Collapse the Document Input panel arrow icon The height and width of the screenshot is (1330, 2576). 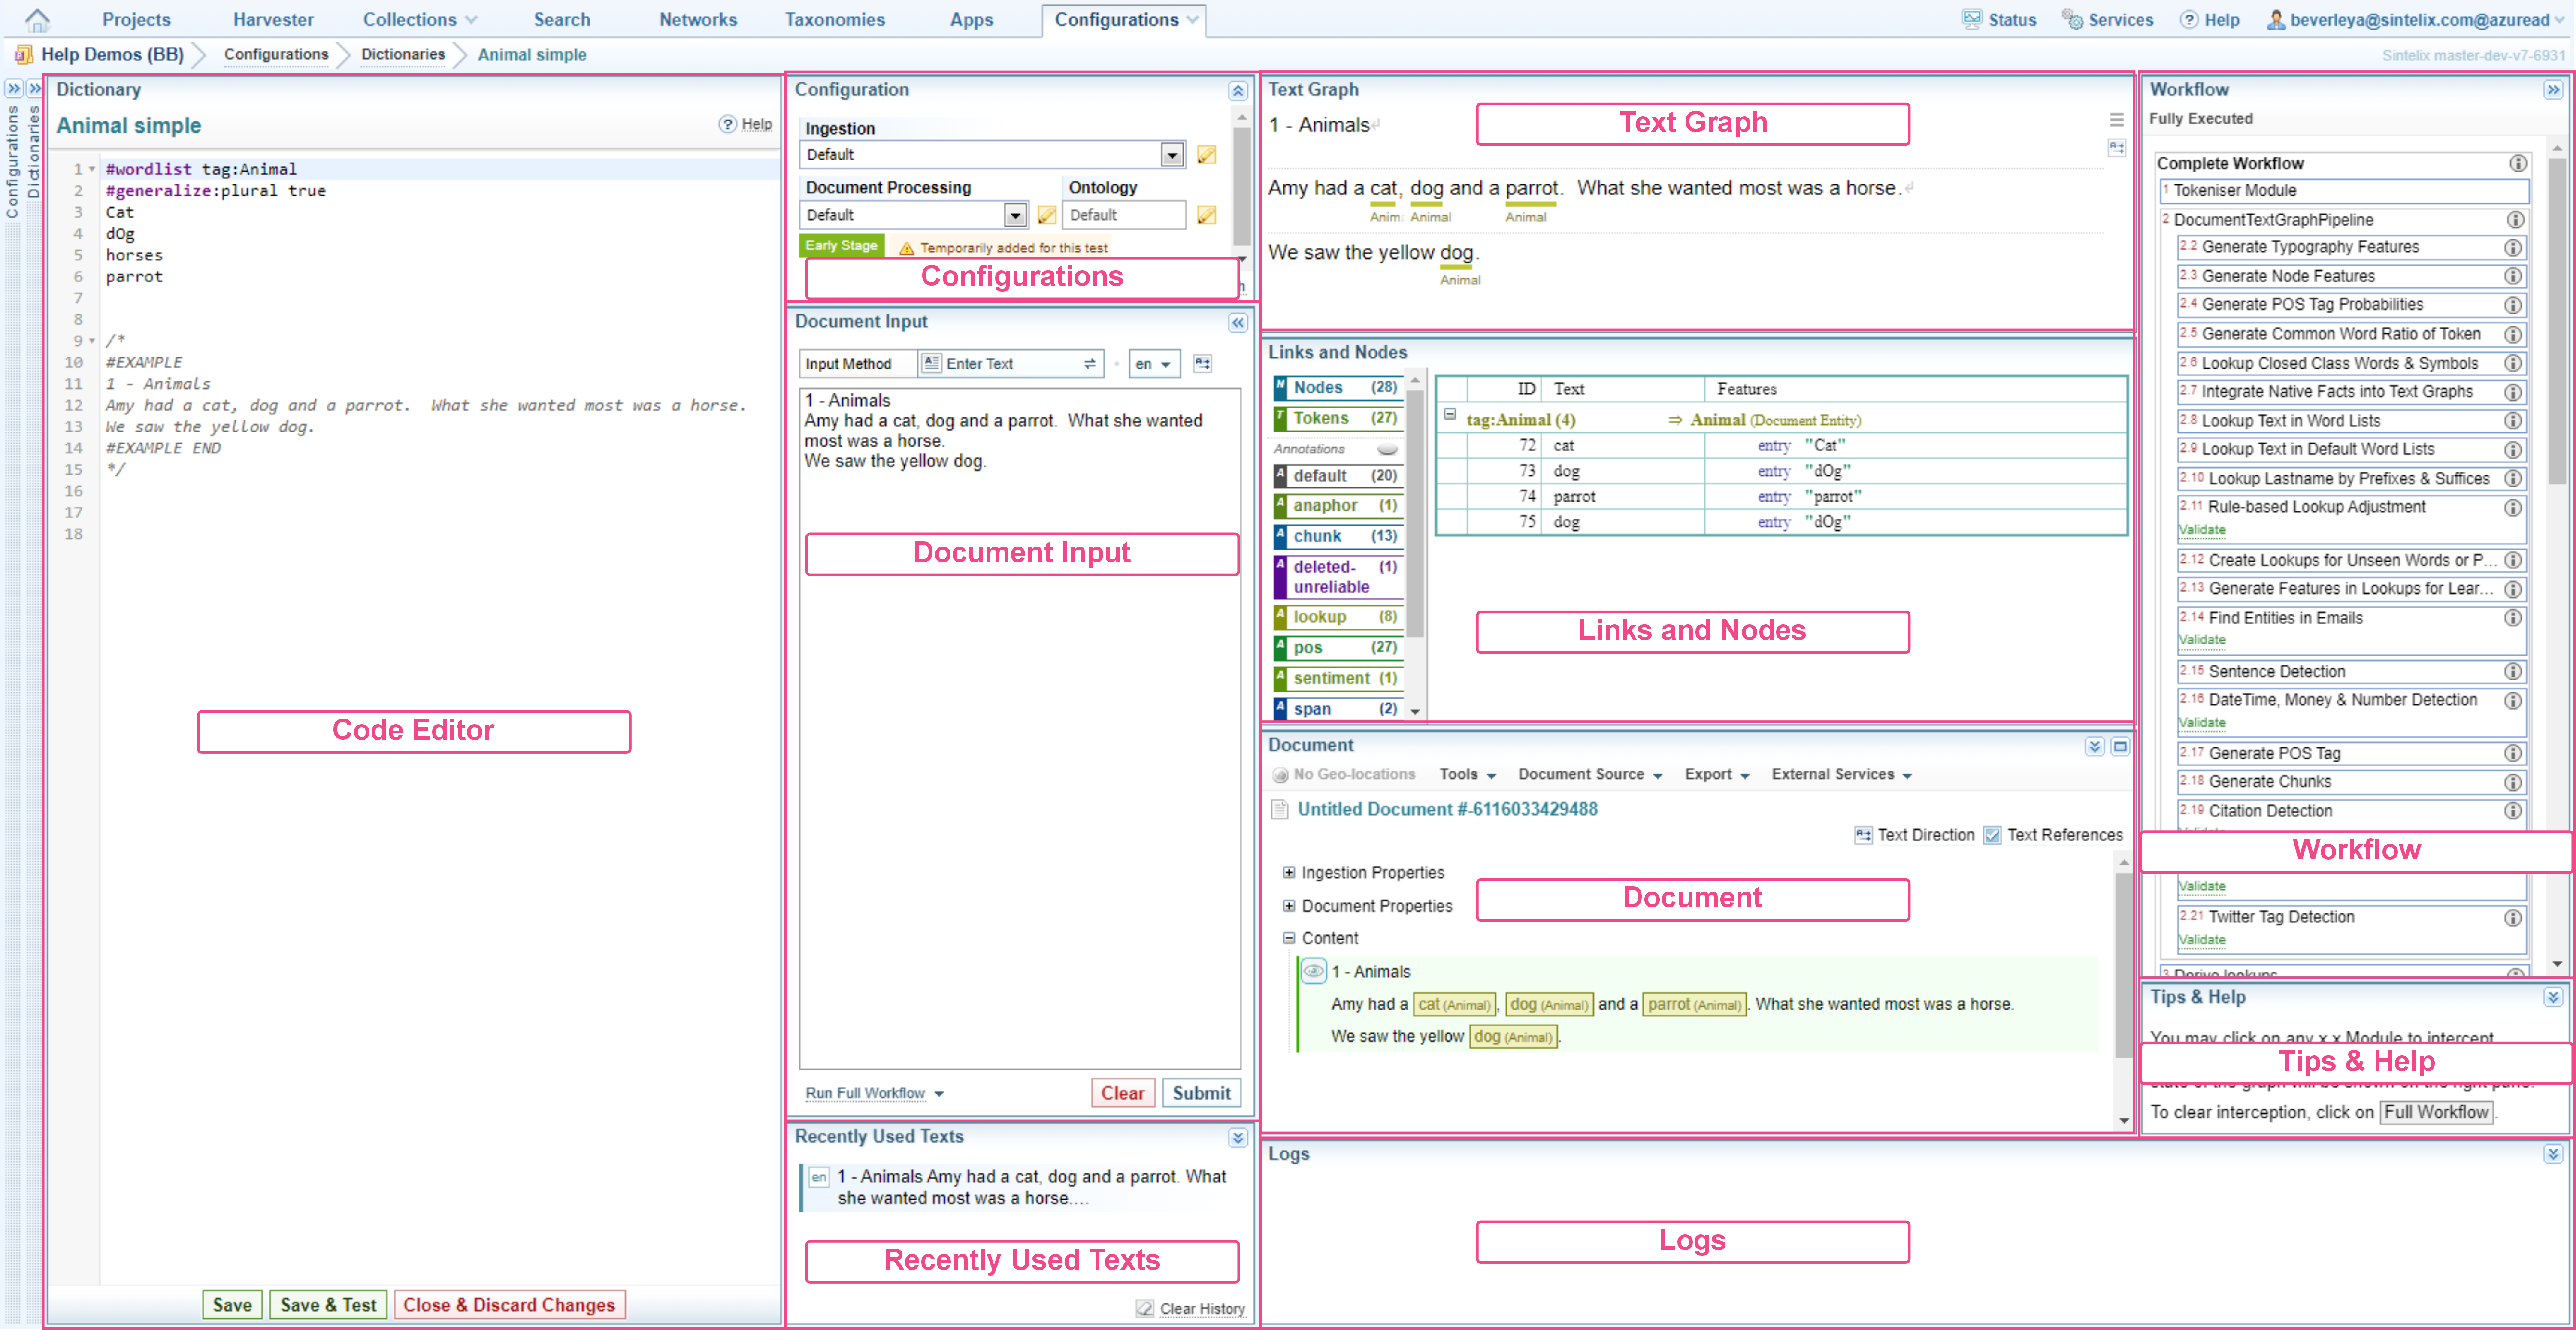coord(1237,323)
